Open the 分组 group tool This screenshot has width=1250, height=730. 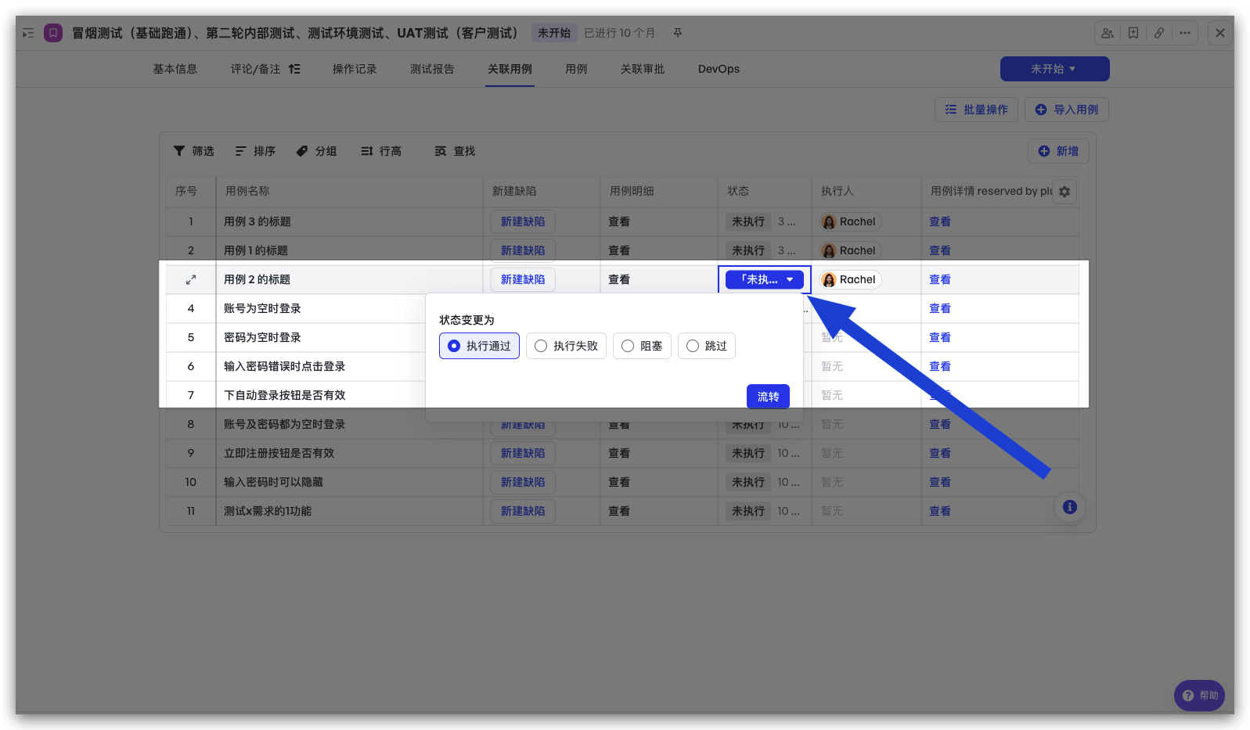click(316, 151)
